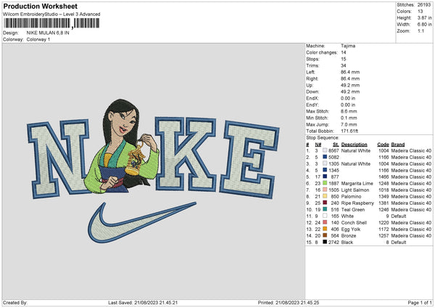Click the EndX value 0.00 in
The height and width of the screenshot is (308, 435).
(348, 98)
